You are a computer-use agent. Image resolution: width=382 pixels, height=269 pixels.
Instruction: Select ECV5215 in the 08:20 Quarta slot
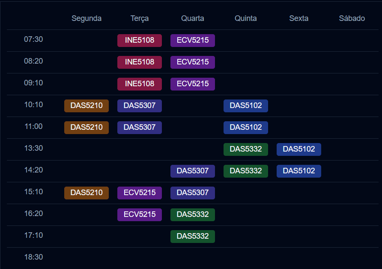(193, 62)
